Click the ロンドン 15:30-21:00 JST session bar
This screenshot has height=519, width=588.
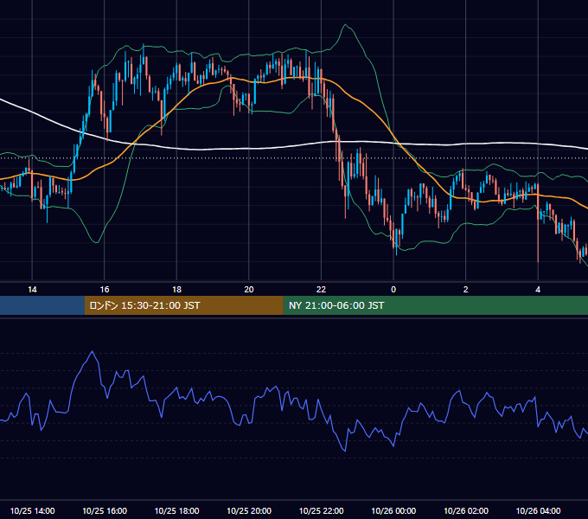tap(183, 305)
